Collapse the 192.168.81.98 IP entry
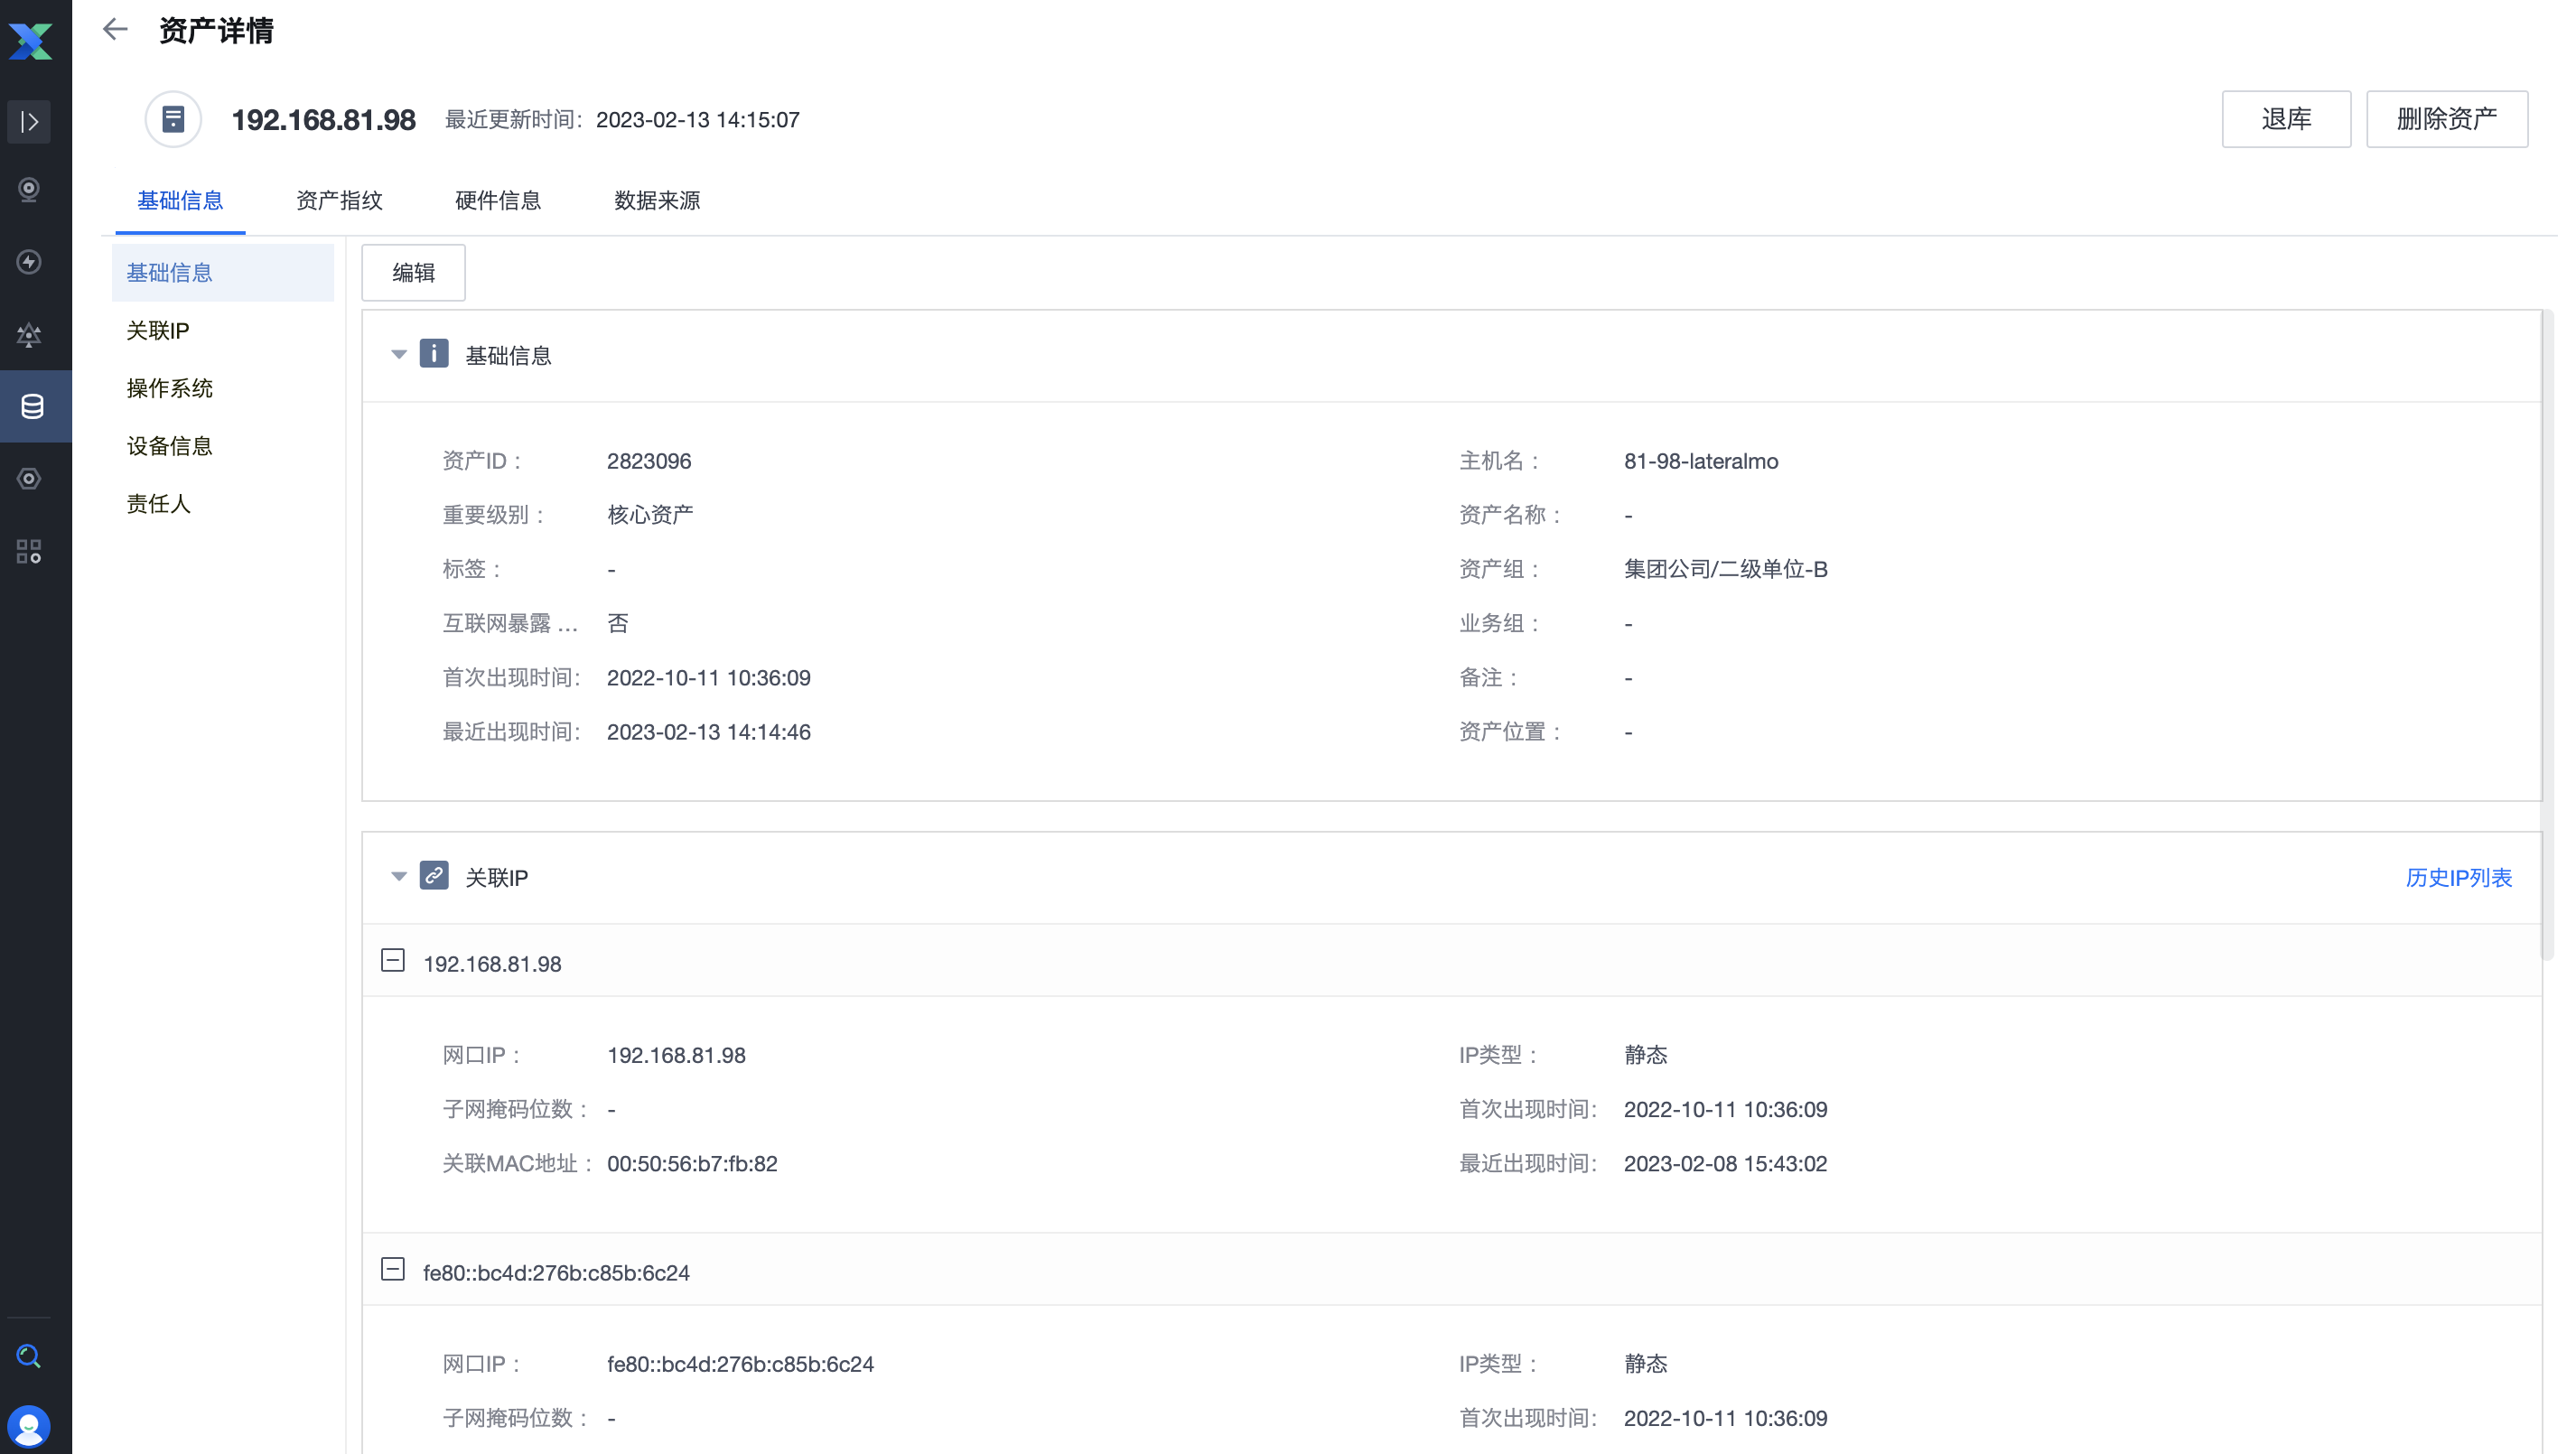Screen dimensions: 2576x1454 pos(393,961)
